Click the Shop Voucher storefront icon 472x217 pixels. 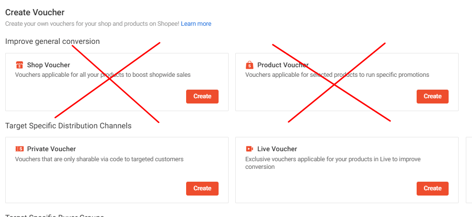pos(19,65)
